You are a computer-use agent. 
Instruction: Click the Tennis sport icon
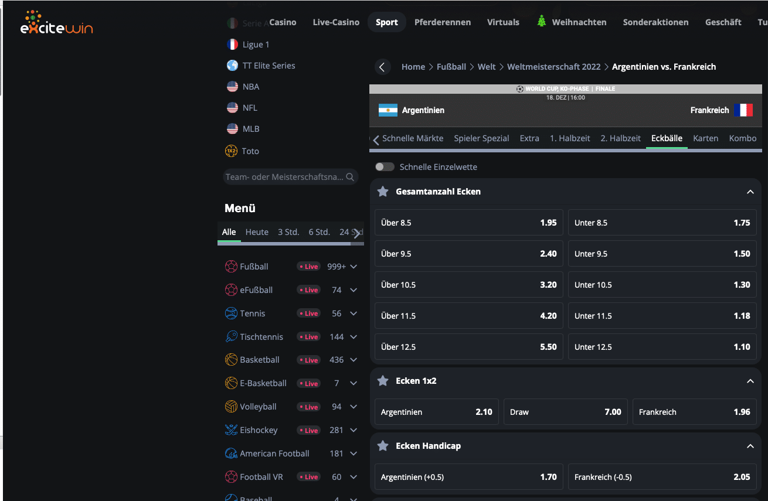231,313
